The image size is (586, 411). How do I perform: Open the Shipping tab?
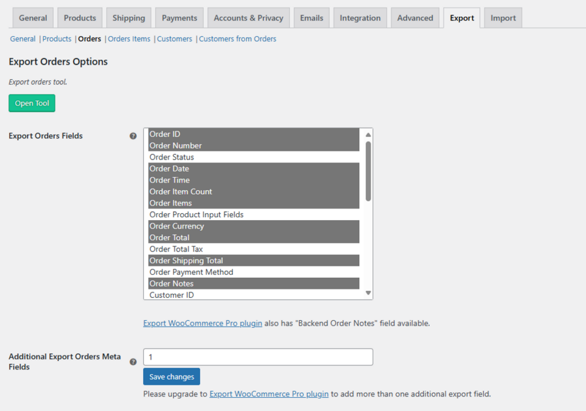129,18
